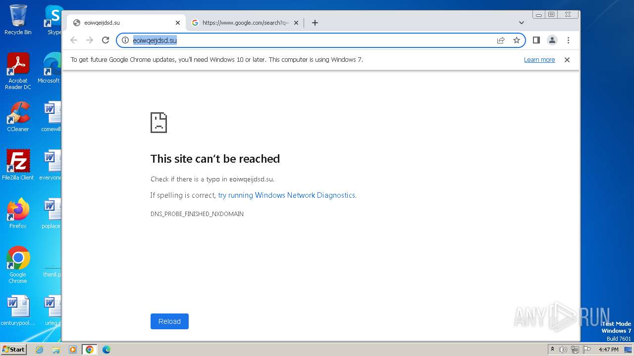Click try running Windows Network Diagnostics link
This screenshot has height=356, width=634.
(x=286, y=195)
